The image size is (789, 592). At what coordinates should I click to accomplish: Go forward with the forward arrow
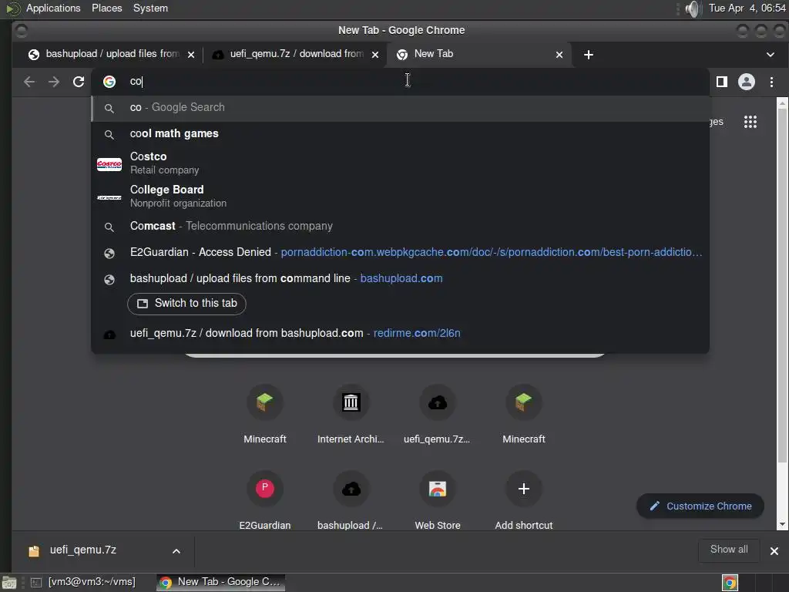54,82
